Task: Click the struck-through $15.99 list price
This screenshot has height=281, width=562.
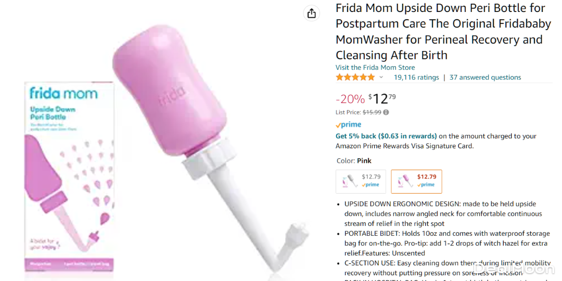Action: 372,112
